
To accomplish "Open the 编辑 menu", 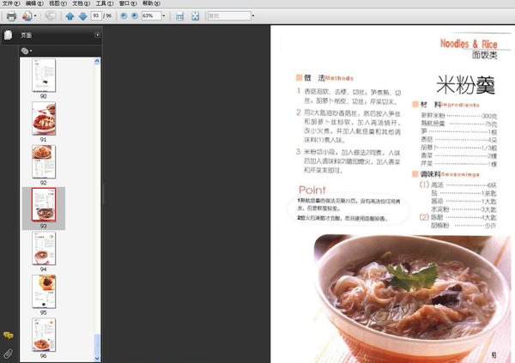I will coord(34,3).
